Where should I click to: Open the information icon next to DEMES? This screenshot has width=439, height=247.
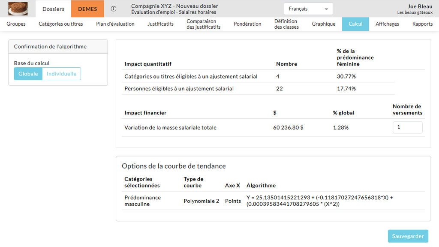tap(113, 9)
